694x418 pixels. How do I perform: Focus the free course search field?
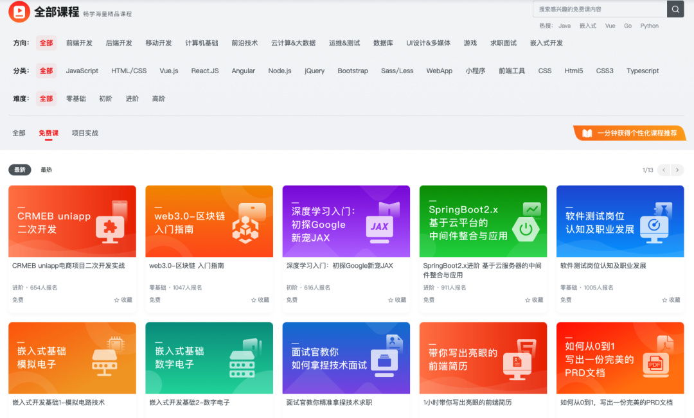click(600, 9)
